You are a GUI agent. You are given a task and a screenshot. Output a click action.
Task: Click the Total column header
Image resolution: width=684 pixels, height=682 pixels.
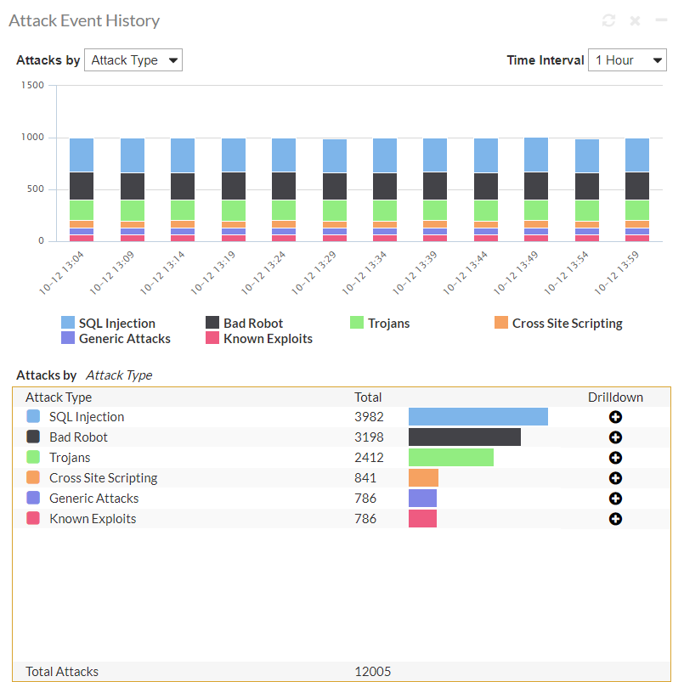(x=368, y=397)
